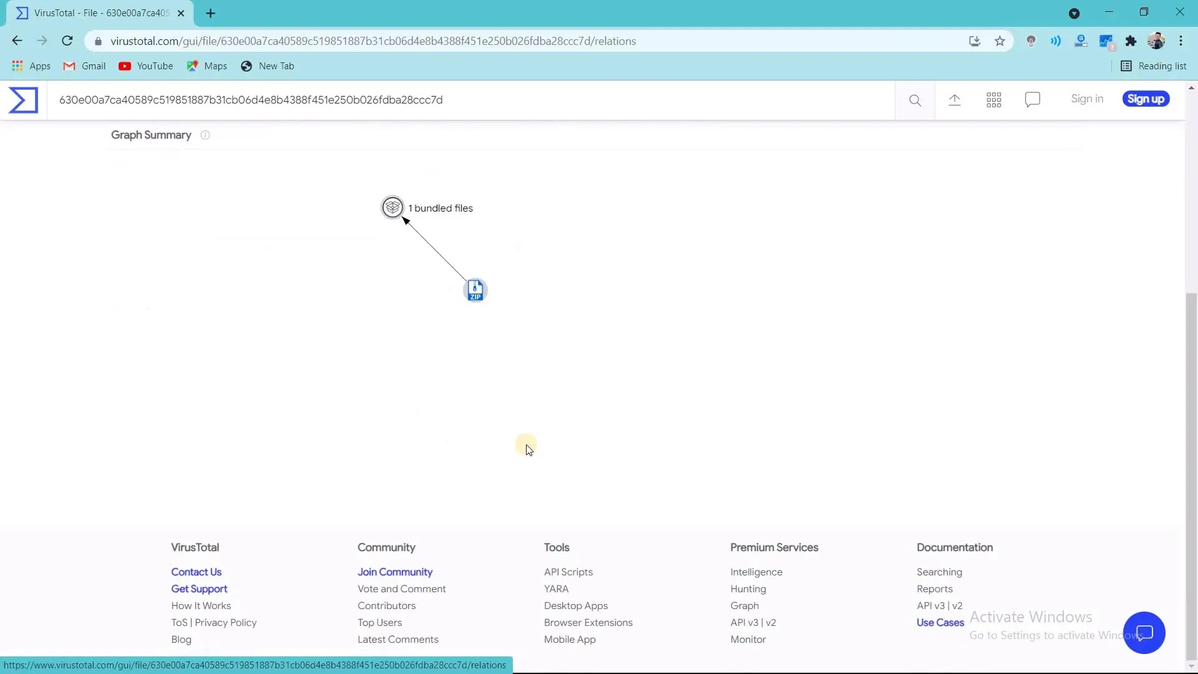Open the apps grid icon
The width and height of the screenshot is (1198, 674).
994,100
